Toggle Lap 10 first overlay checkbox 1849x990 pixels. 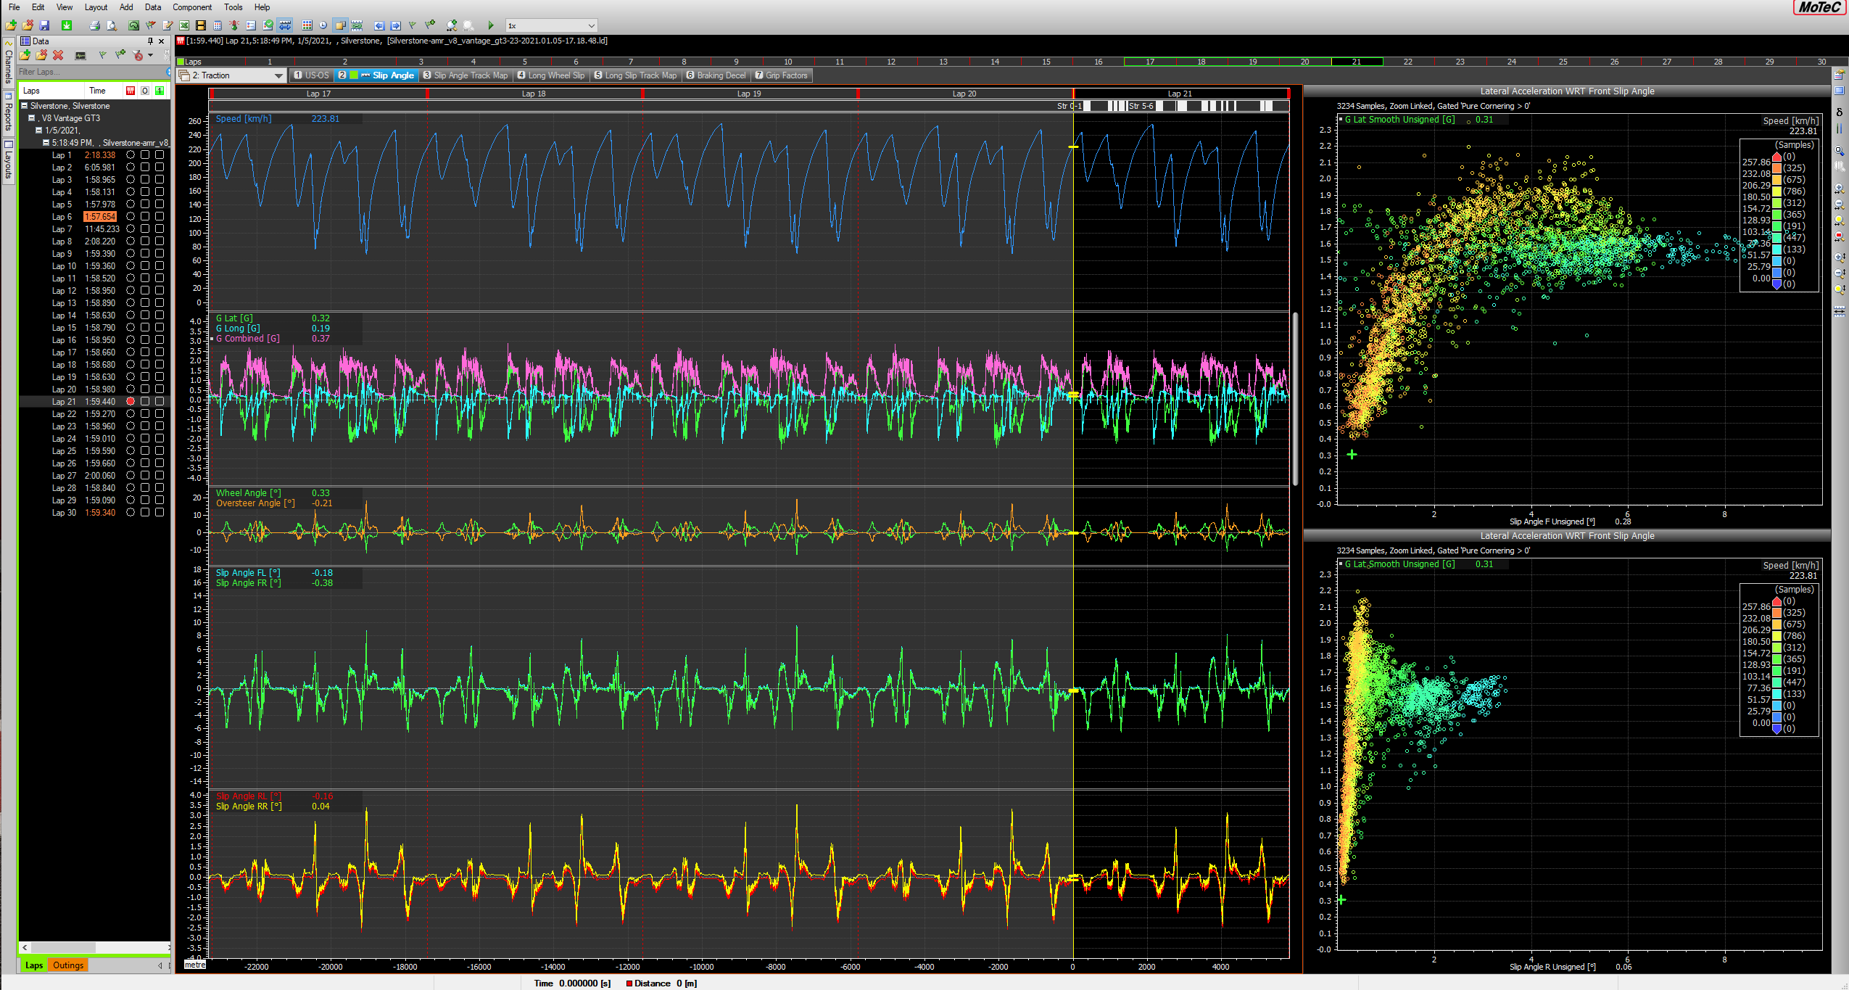point(145,265)
